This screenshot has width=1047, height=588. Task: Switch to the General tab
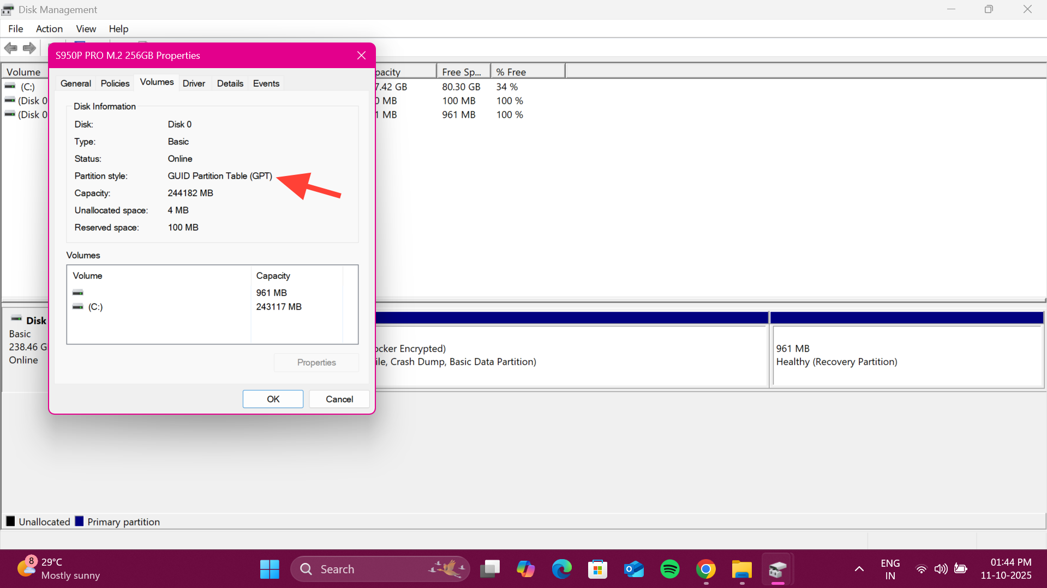75,83
